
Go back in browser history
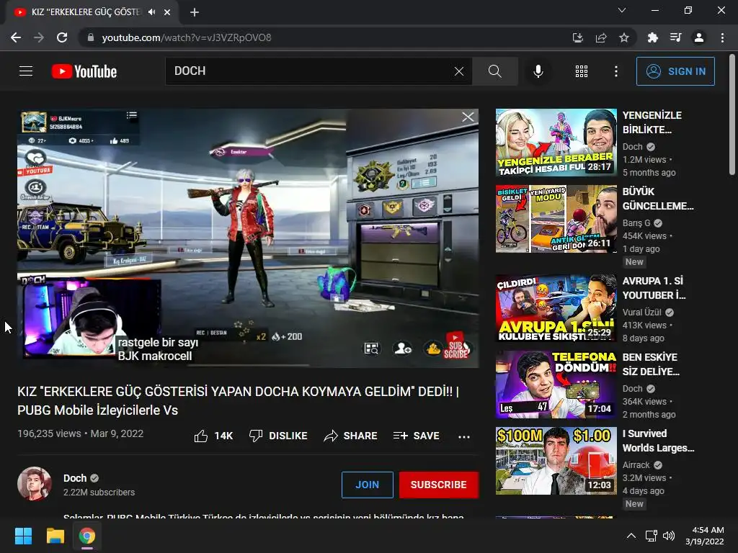pos(16,37)
